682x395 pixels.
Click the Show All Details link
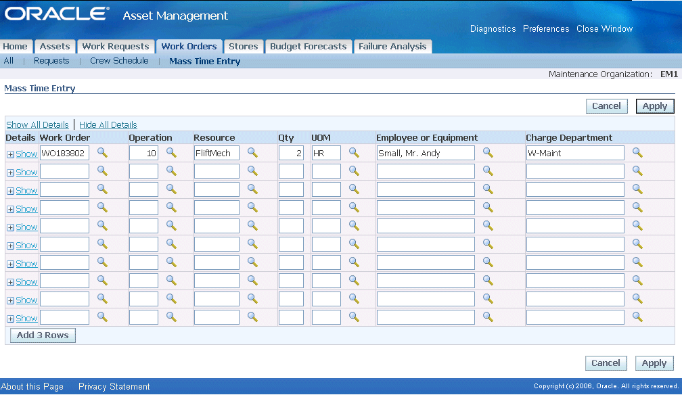(x=37, y=125)
